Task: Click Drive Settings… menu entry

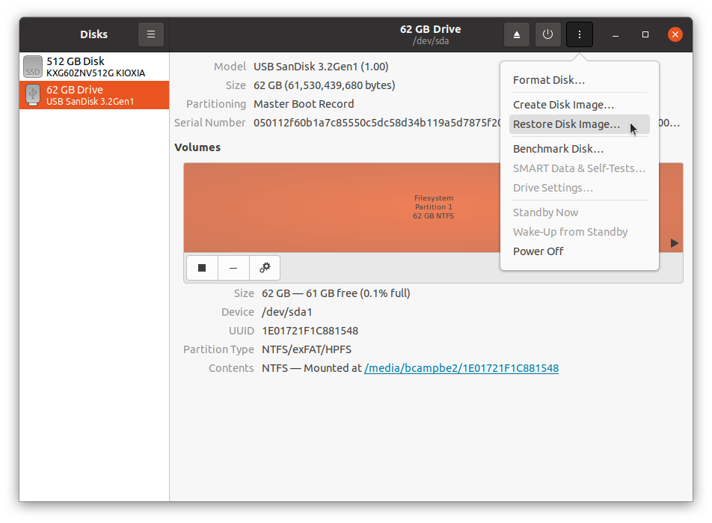Action: pyautogui.click(x=580, y=188)
